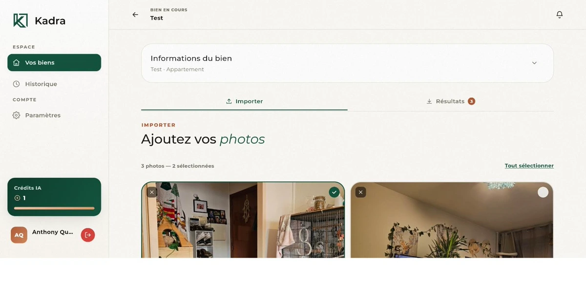The image size is (586, 281).
Task: Click the Test property title in header
Action: 157,18
